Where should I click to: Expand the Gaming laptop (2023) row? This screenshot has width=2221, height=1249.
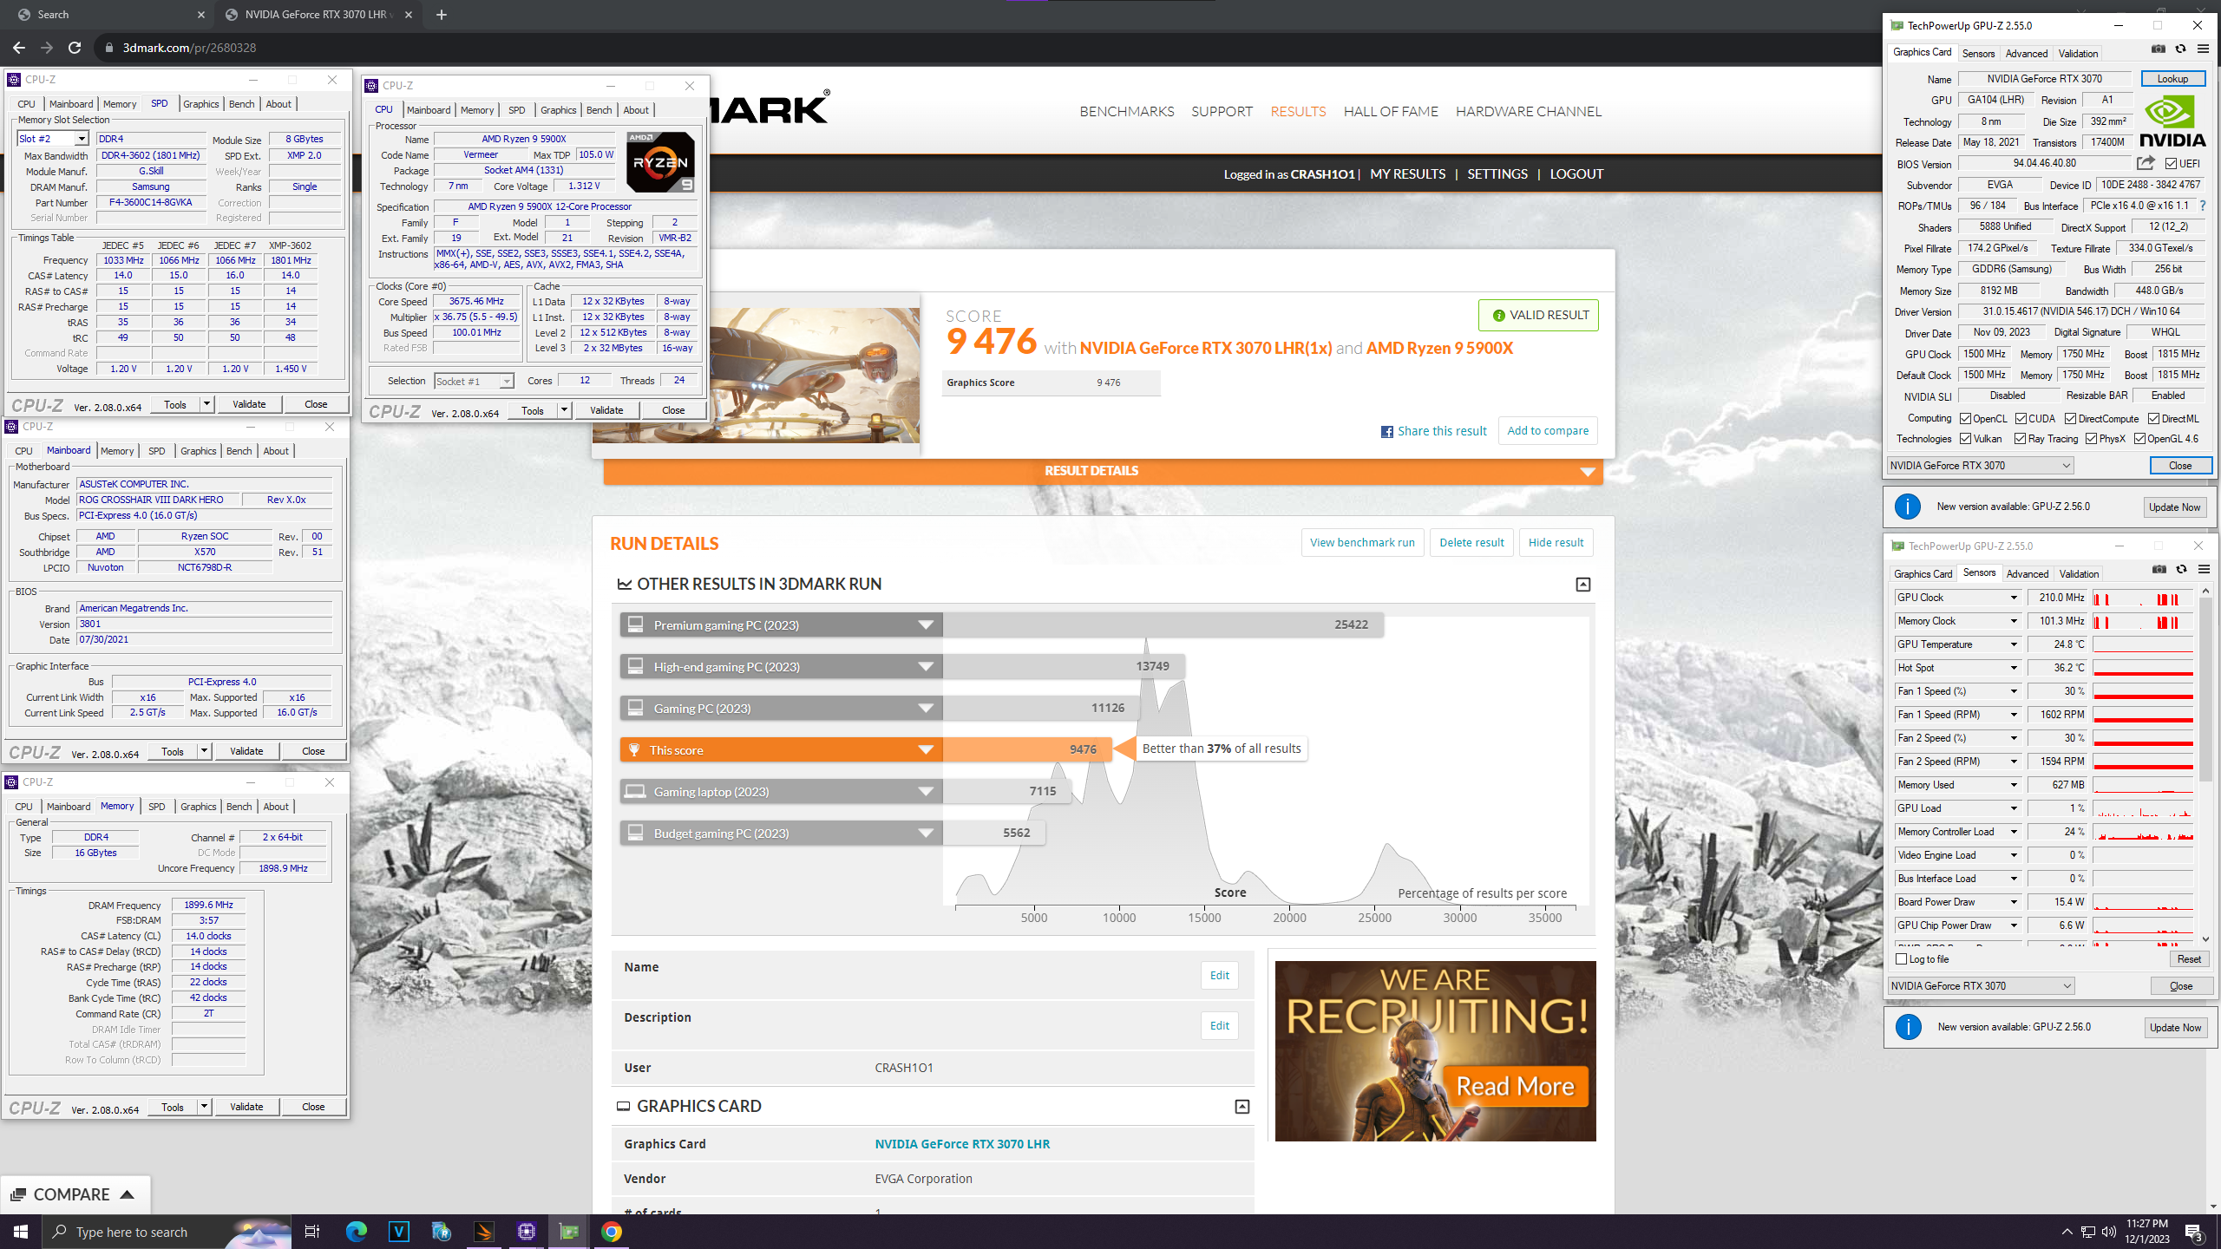click(x=926, y=792)
